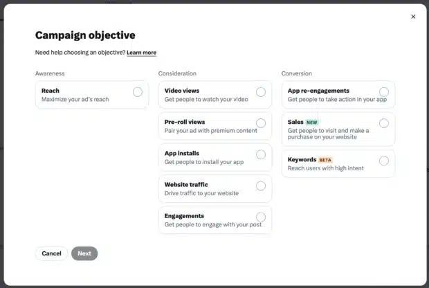Click the Engagements option description text

click(213, 225)
